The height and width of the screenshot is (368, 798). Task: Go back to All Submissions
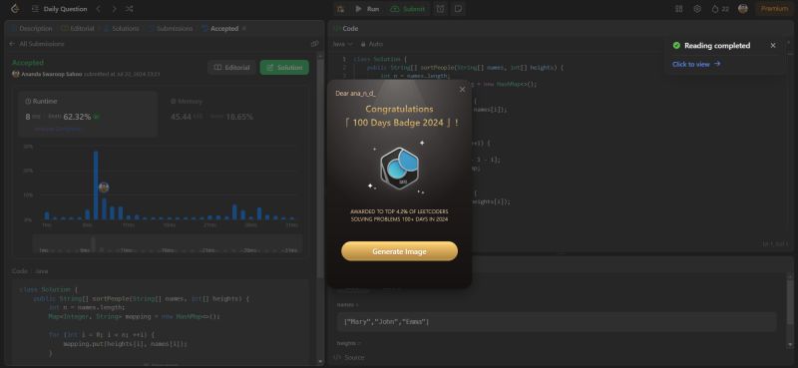[37, 44]
